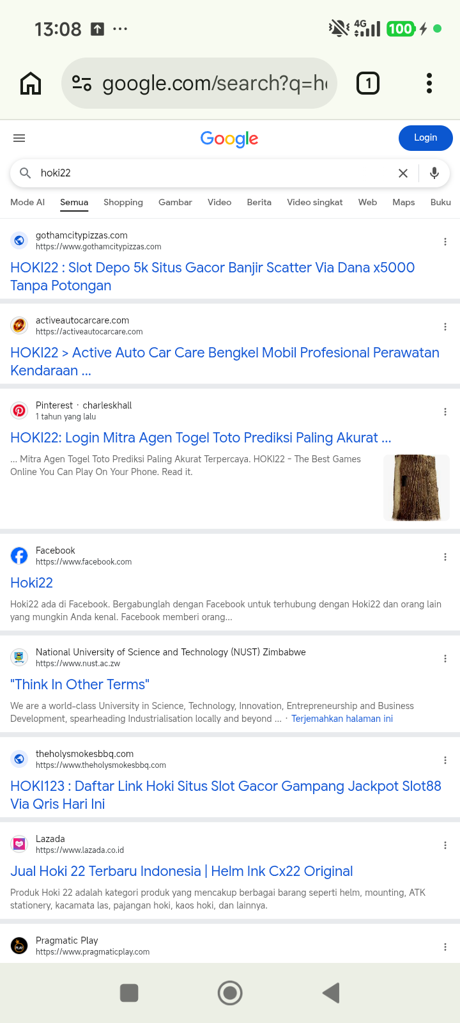Tap the browser home icon
The height and width of the screenshot is (1023, 460).
point(31,83)
